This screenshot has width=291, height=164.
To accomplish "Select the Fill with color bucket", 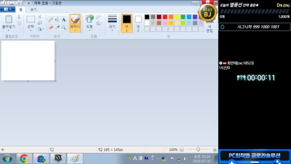I will pyautogui.click(x=57, y=19).
